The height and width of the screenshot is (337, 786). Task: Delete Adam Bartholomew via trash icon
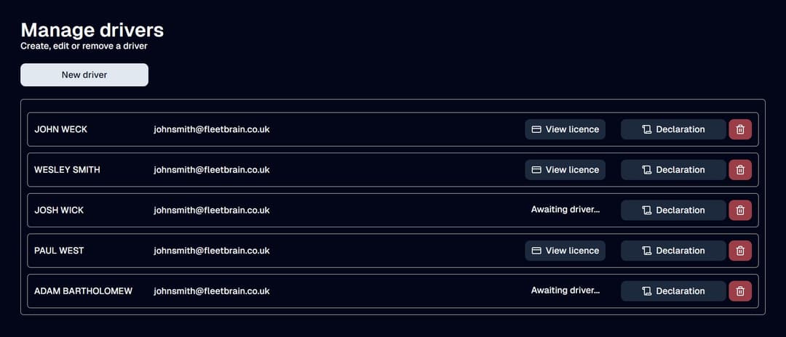(740, 291)
